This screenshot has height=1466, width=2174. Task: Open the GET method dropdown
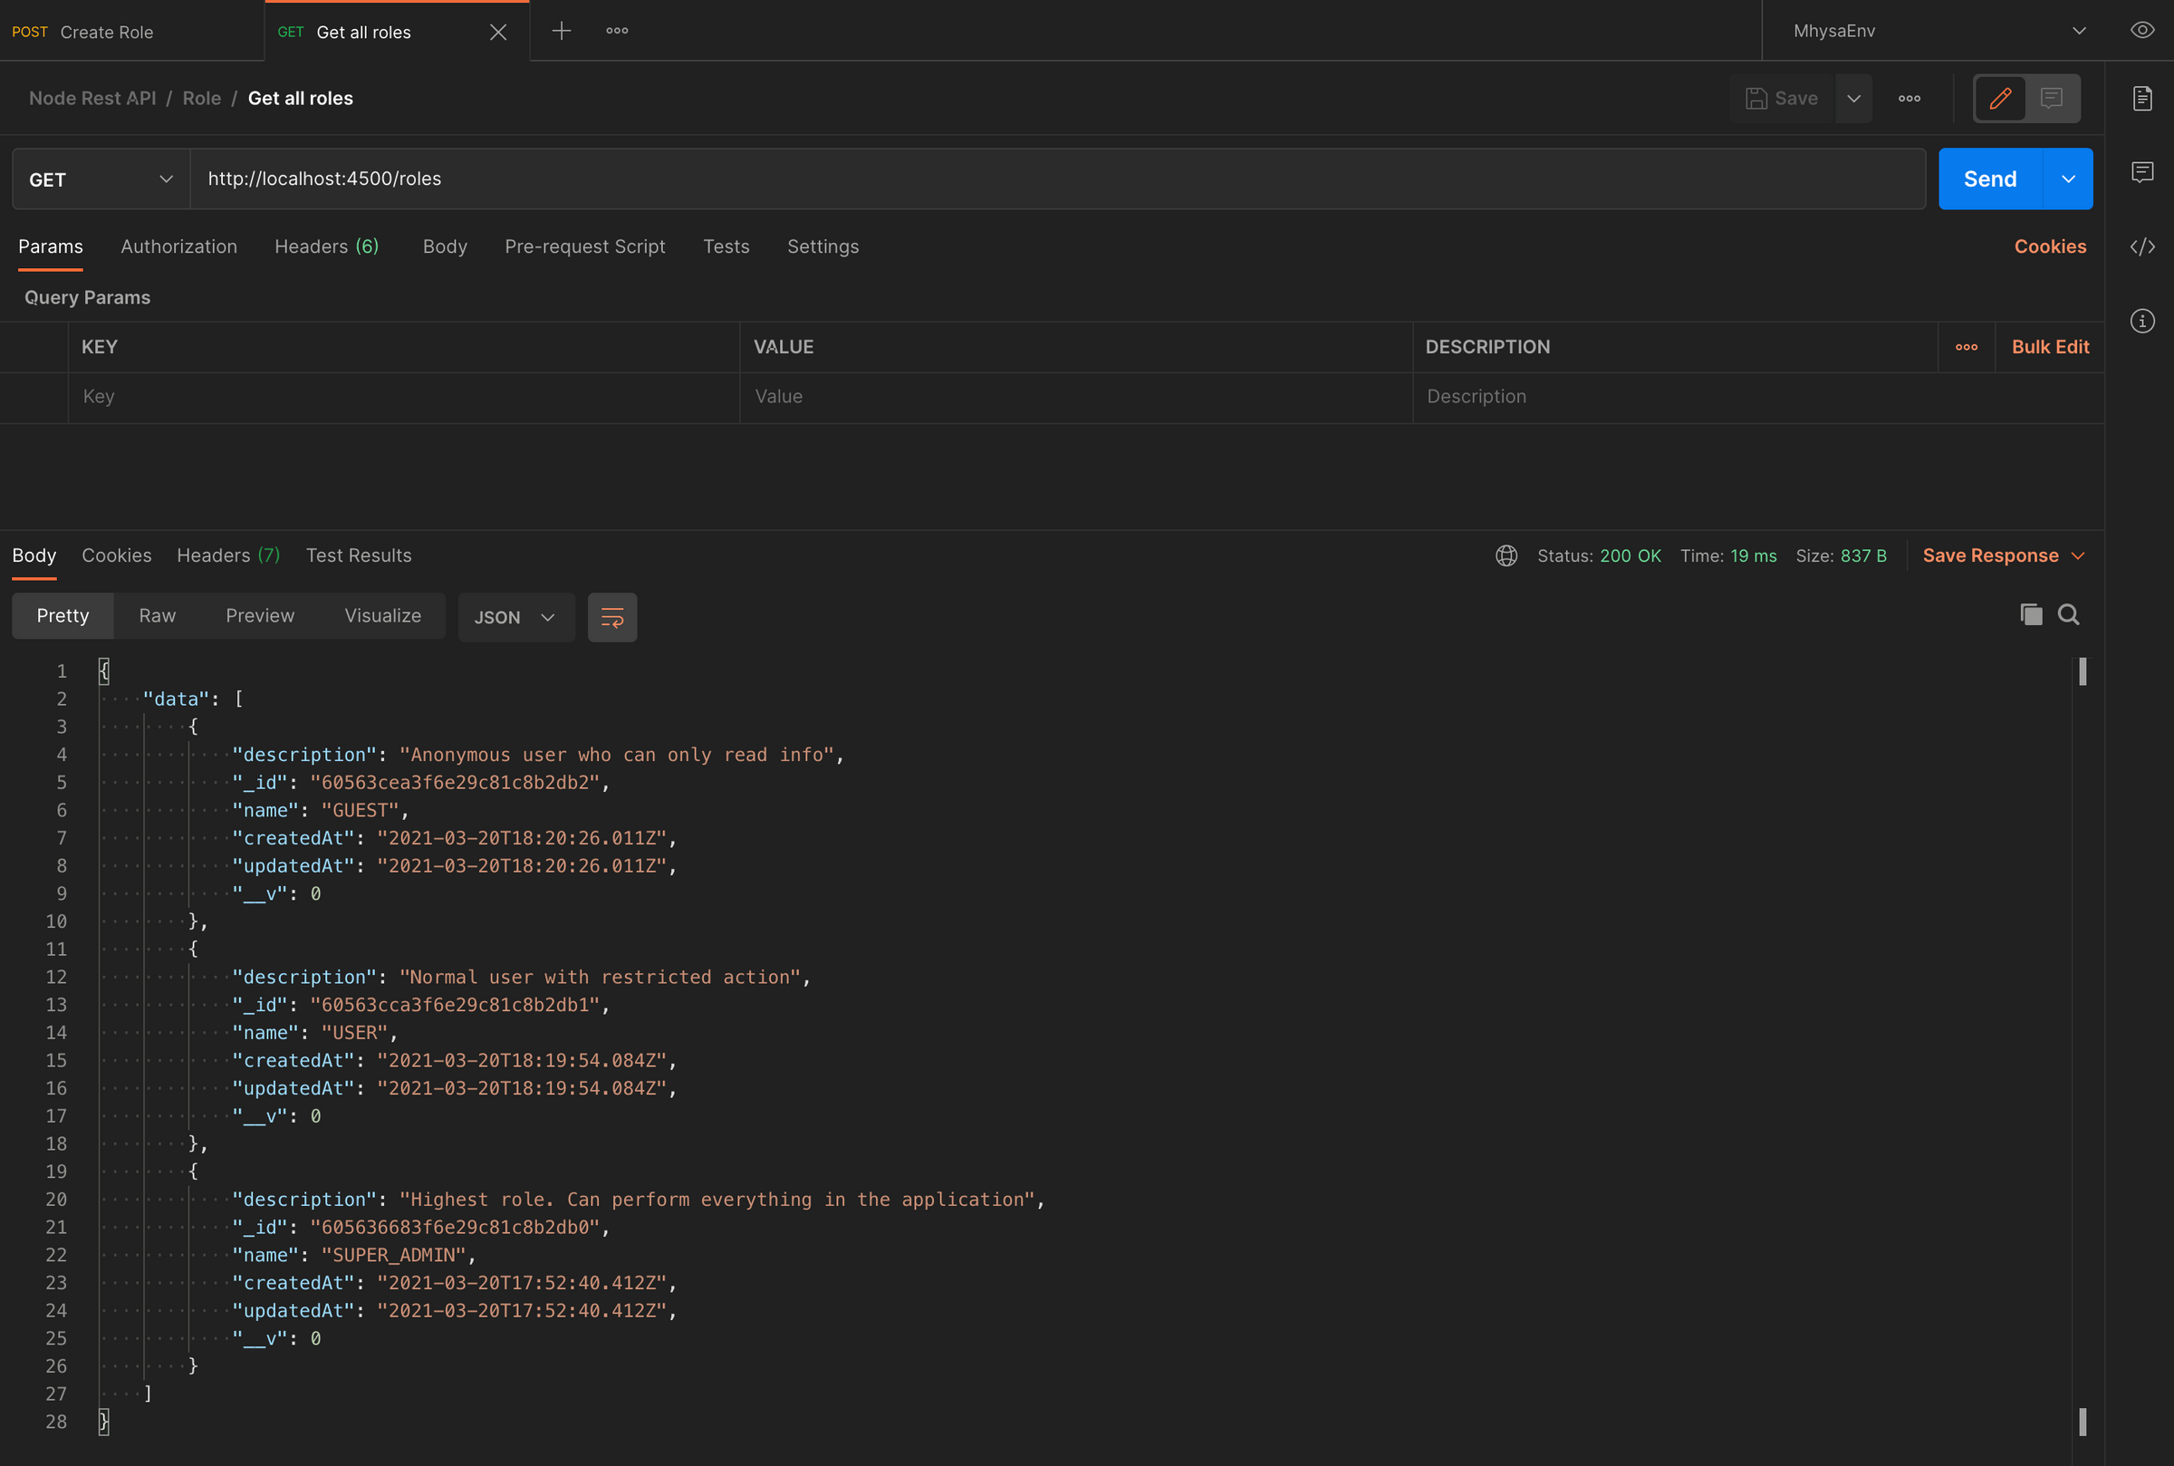coord(101,178)
